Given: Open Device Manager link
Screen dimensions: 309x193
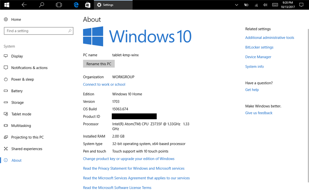Looking at the screenshot, I should pos(258,57).
